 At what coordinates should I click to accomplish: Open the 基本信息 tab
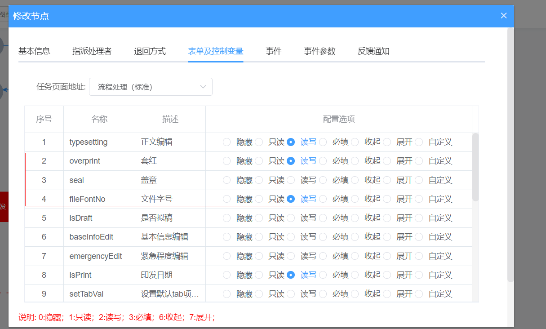point(34,51)
